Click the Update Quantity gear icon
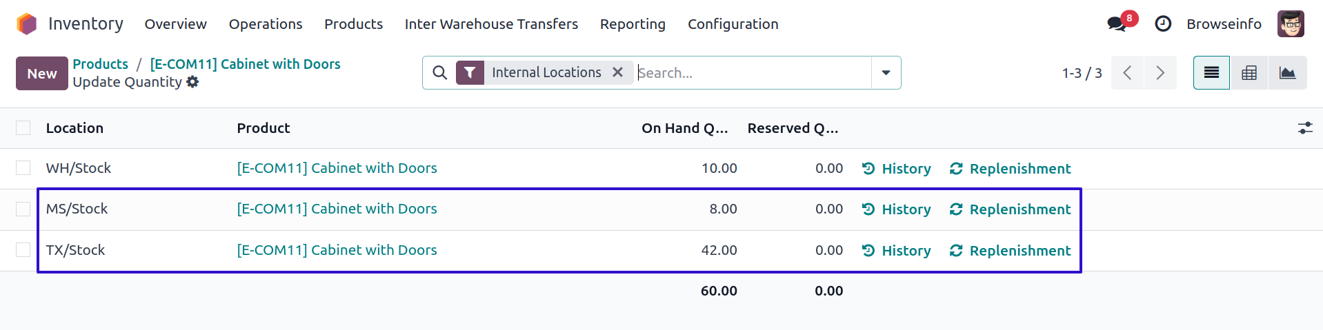 coord(193,82)
